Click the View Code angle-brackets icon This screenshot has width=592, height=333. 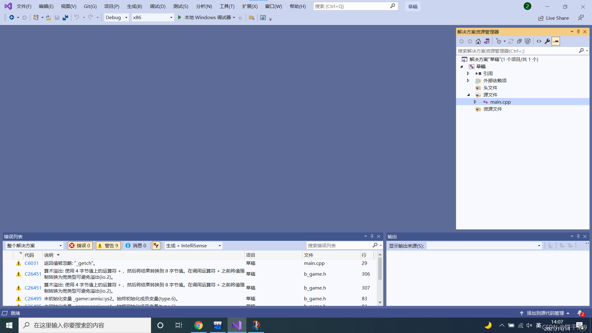pos(539,41)
